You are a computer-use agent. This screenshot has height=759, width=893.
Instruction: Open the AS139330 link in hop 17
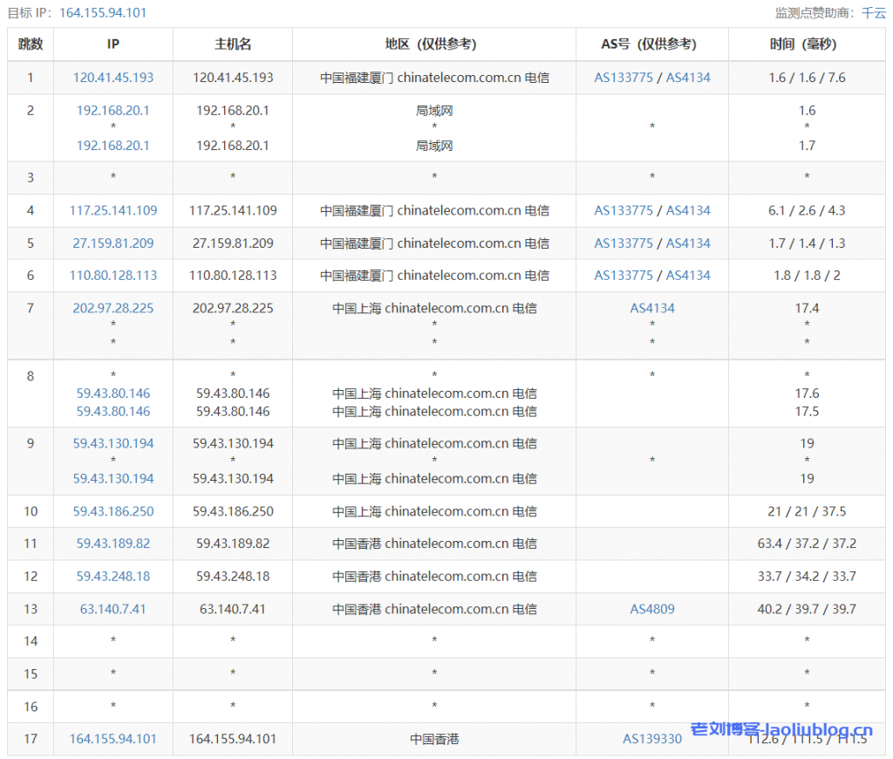[x=652, y=739]
